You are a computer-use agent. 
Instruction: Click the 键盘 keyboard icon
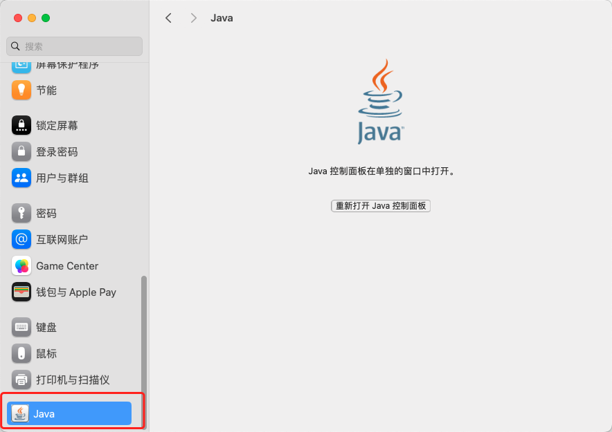21,327
